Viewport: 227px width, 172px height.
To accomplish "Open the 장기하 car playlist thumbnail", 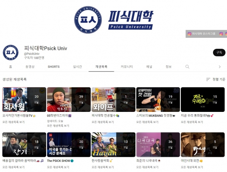I will pos(24,145).
